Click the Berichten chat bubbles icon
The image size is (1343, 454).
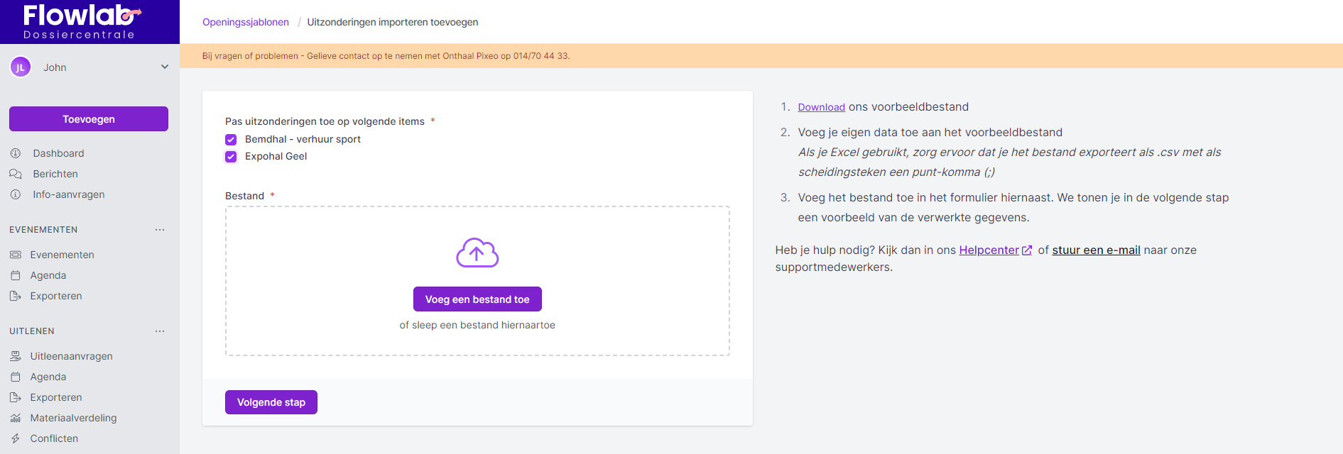[16, 174]
